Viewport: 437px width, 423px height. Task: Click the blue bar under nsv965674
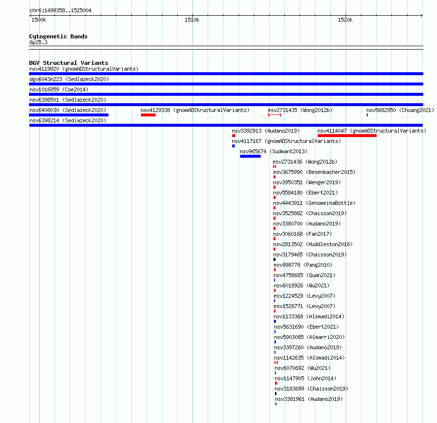click(x=250, y=156)
